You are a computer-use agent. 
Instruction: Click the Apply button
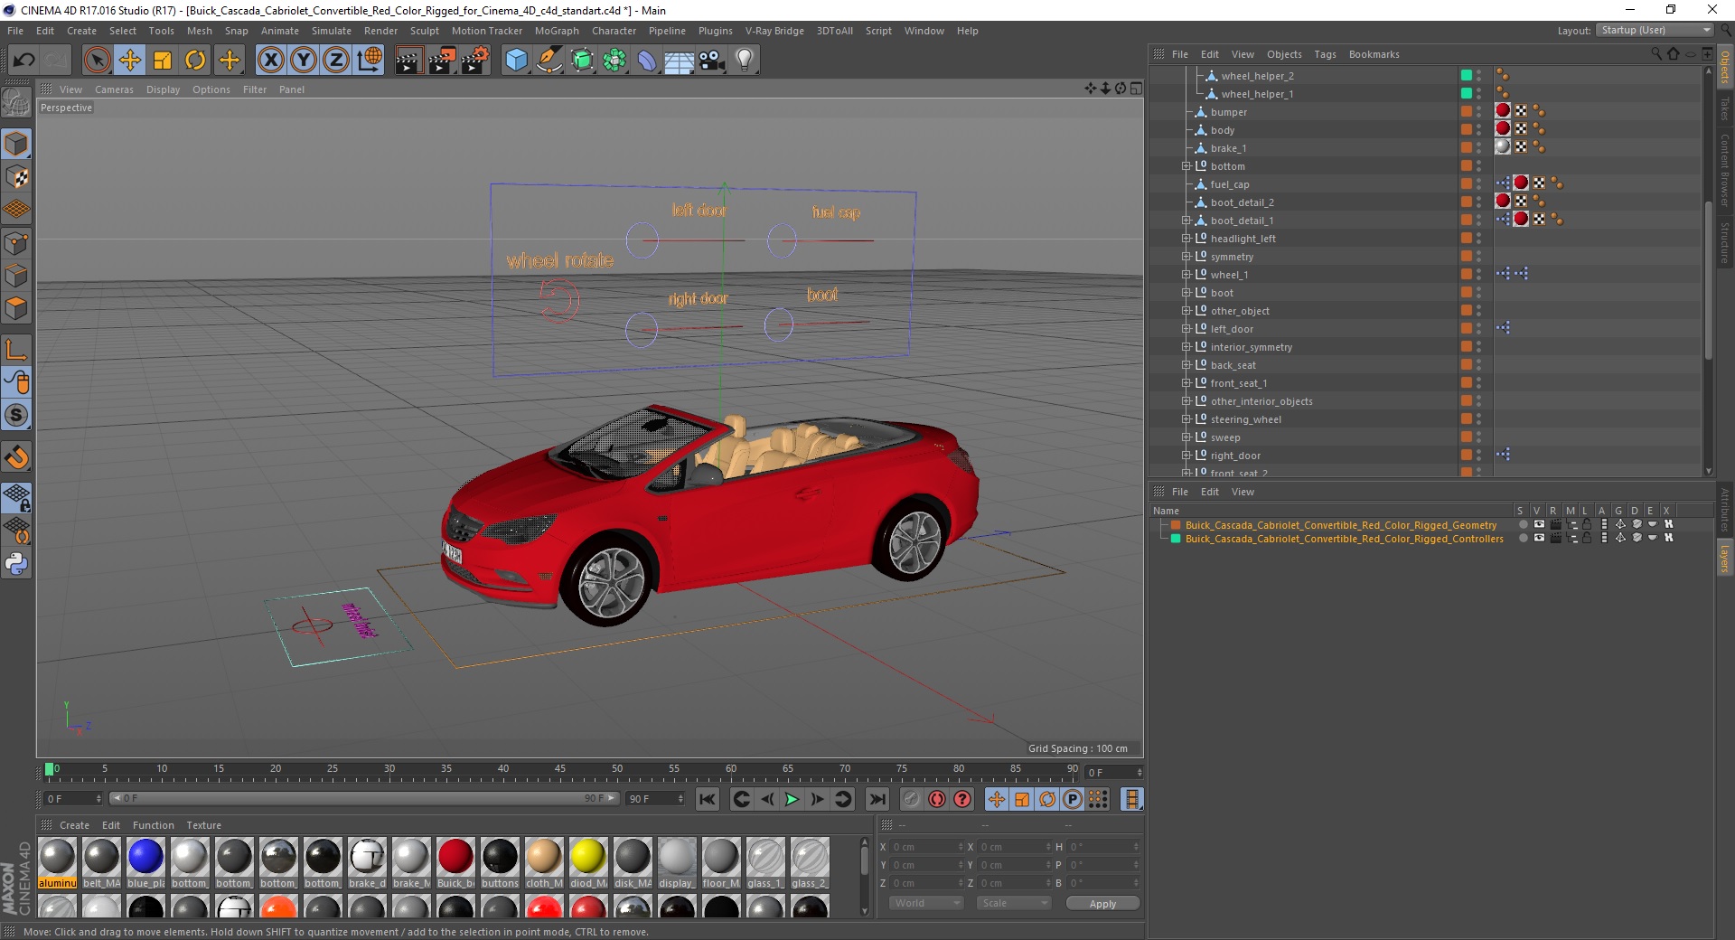click(1102, 903)
